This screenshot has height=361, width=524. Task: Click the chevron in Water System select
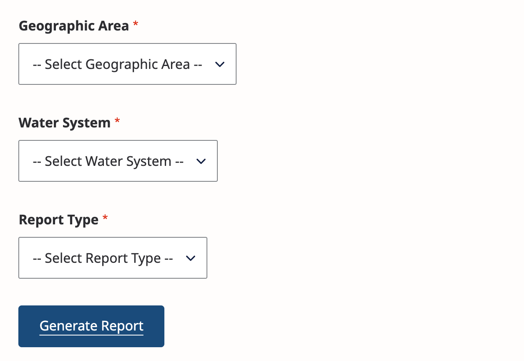[x=201, y=161]
